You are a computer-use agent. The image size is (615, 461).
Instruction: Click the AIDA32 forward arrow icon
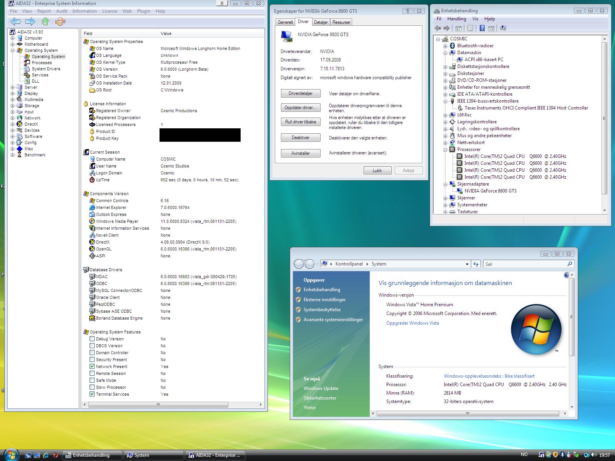[x=30, y=22]
